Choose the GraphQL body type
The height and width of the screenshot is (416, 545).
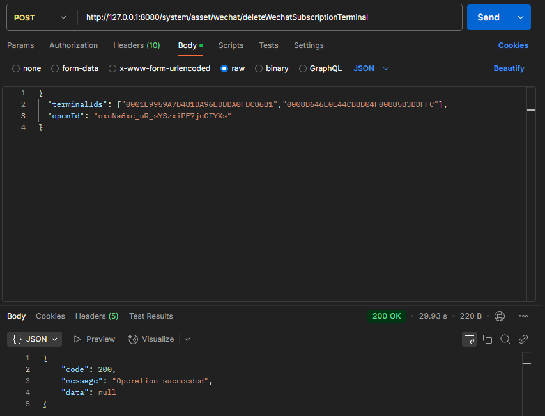(320, 68)
